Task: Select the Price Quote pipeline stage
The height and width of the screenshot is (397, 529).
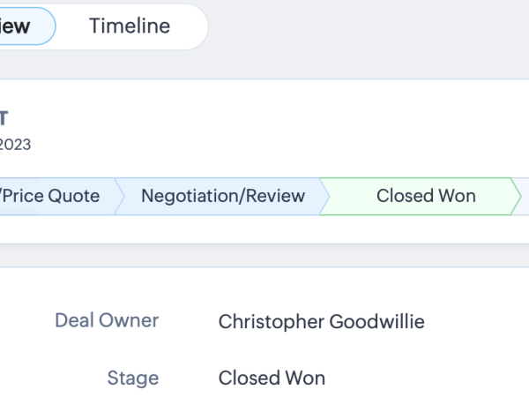Action: pos(53,196)
